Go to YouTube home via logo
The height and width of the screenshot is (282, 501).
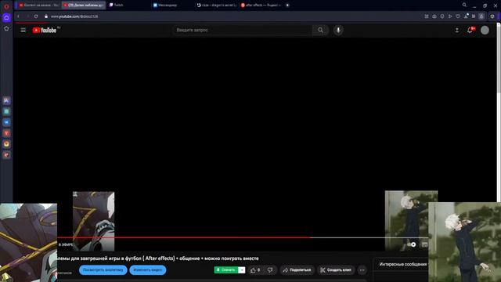tap(45, 30)
